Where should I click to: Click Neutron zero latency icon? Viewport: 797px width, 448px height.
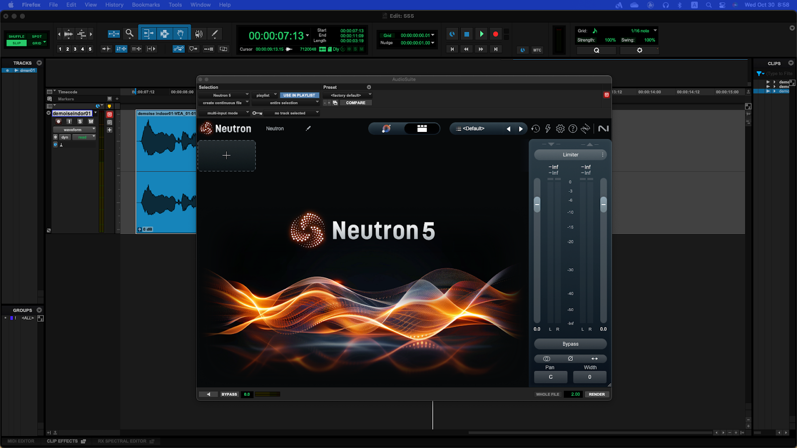586,129
